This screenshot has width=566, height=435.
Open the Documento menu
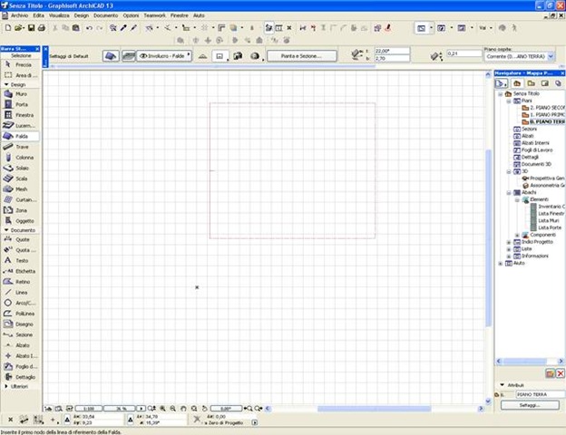click(106, 15)
